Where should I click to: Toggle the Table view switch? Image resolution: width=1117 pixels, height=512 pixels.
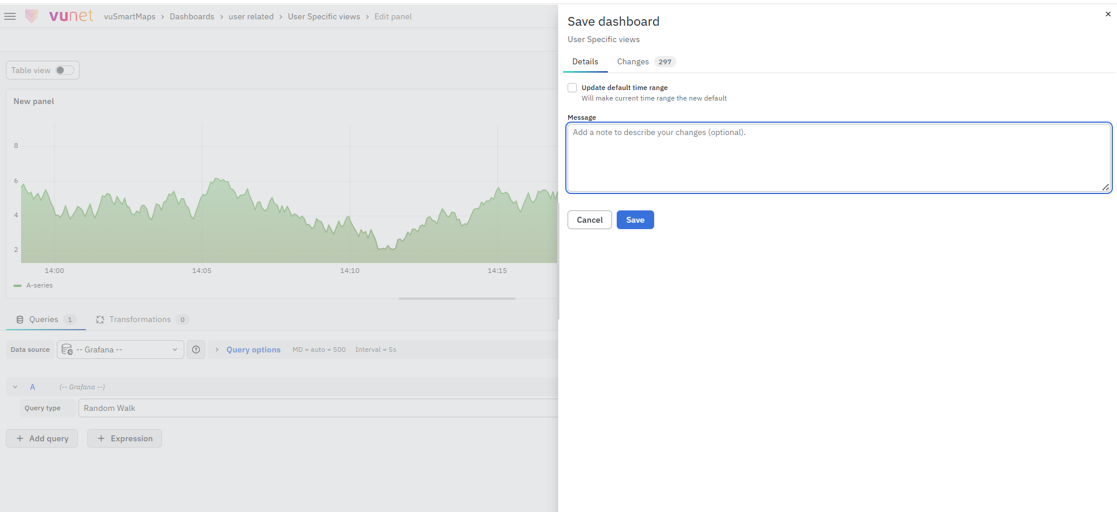coord(65,70)
